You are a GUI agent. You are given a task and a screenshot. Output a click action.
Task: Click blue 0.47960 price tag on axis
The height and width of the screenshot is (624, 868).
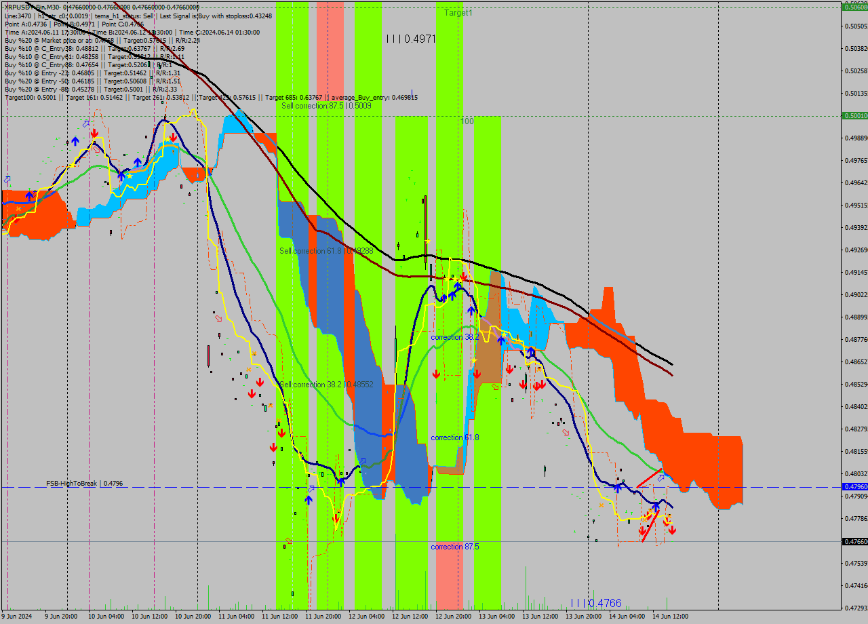854,487
